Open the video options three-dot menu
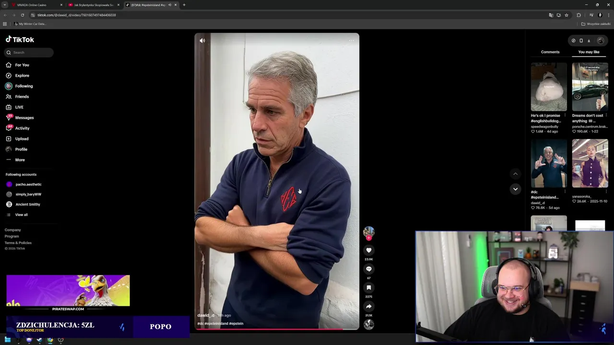The width and height of the screenshot is (614, 345). point(352,41)
